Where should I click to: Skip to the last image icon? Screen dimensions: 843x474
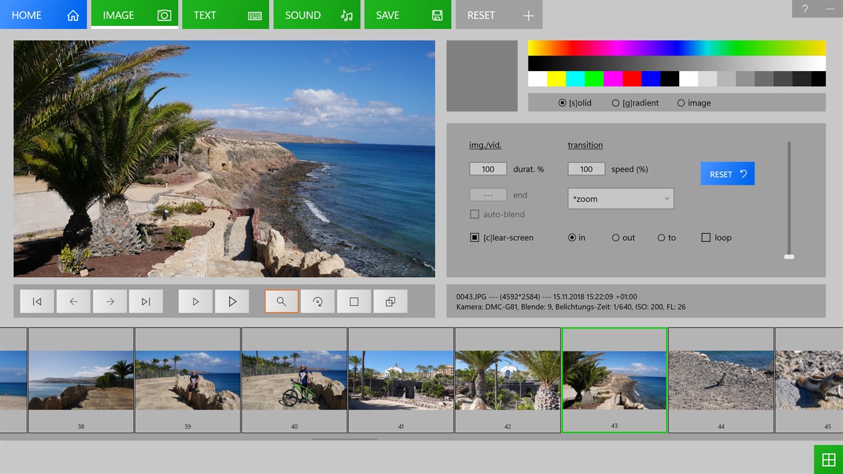pos(146,301)
